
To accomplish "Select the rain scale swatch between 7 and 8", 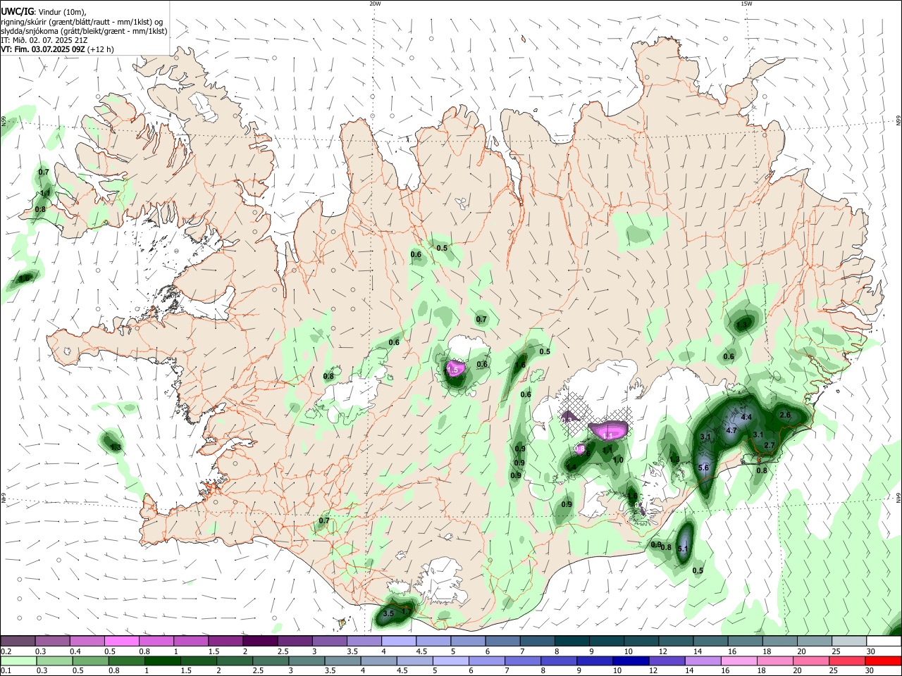I will [x=522, y=661].
